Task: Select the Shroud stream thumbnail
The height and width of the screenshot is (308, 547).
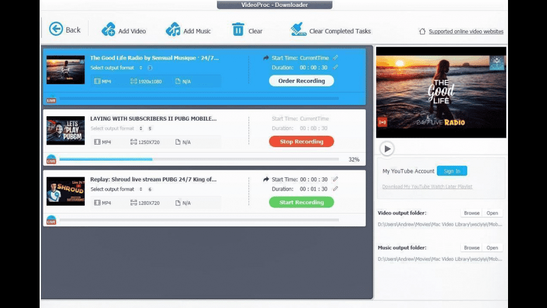Action: (x=65, y=191)
